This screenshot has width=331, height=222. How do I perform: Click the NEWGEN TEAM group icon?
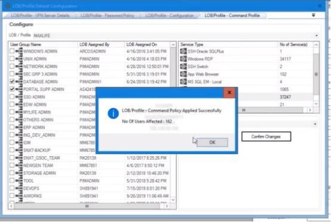coord(19,165)
